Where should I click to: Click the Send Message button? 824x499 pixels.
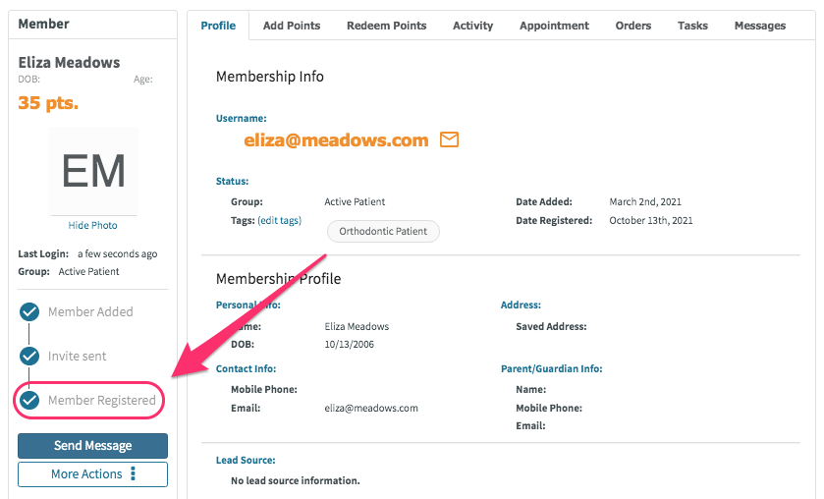[x=92, y=446]
